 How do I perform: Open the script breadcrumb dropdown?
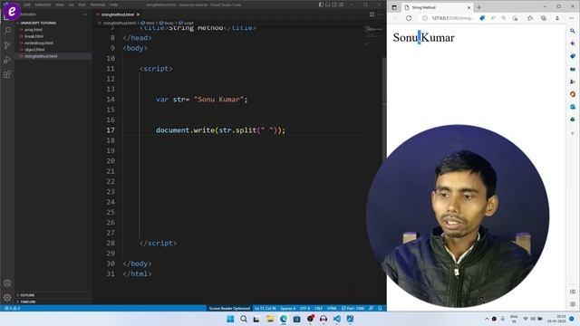click(x=187, y=23)
